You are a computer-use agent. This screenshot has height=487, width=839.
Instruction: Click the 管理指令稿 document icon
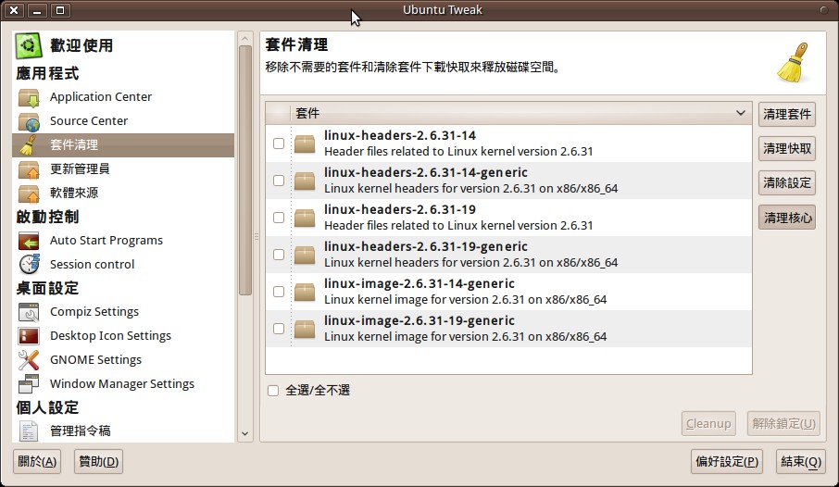point(29,431)
